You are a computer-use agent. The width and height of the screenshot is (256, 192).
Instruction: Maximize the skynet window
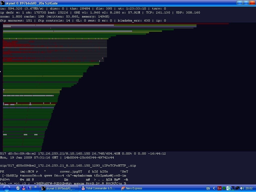click(x=246, y=3)
